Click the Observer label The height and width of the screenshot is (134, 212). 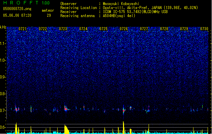tap(68, 4)
